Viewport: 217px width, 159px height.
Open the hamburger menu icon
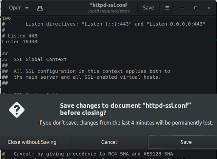167,7
